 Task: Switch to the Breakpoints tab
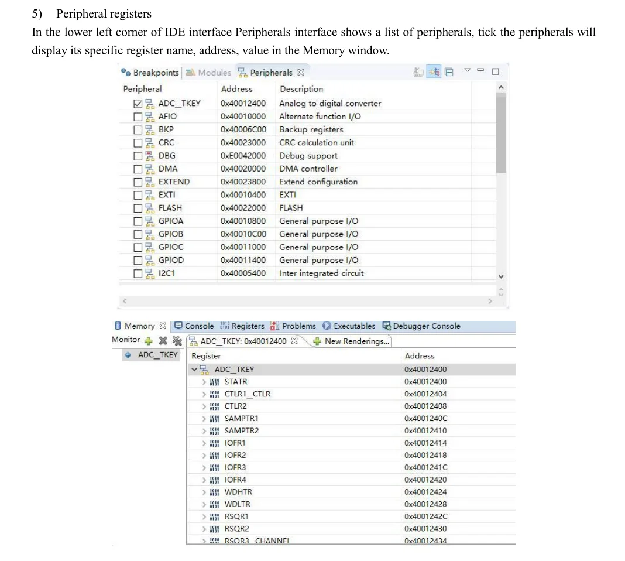pos(150,73)
